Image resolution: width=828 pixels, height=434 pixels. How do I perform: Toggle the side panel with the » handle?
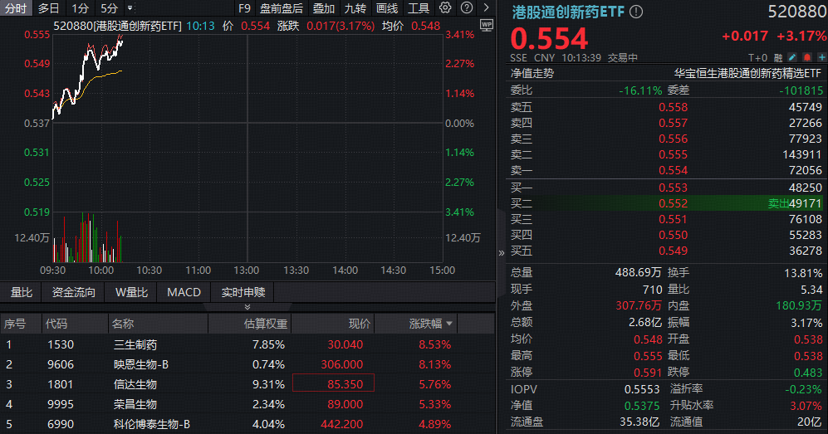coord(501,252)
